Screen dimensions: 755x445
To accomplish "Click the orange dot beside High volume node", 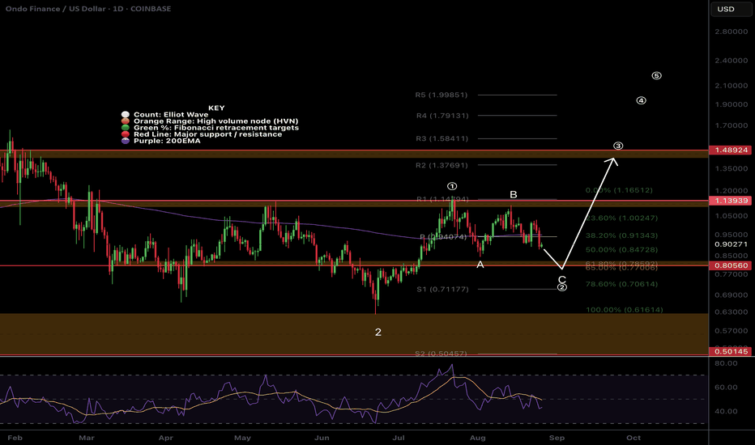I will point(124,121).
